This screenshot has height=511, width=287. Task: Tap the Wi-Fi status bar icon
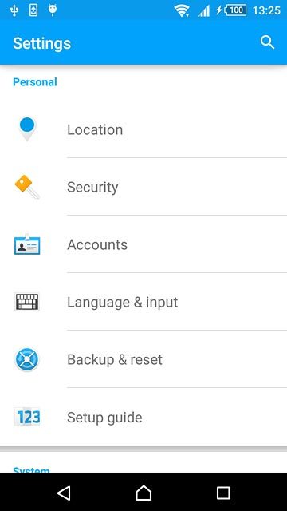[x=183, y=10]
